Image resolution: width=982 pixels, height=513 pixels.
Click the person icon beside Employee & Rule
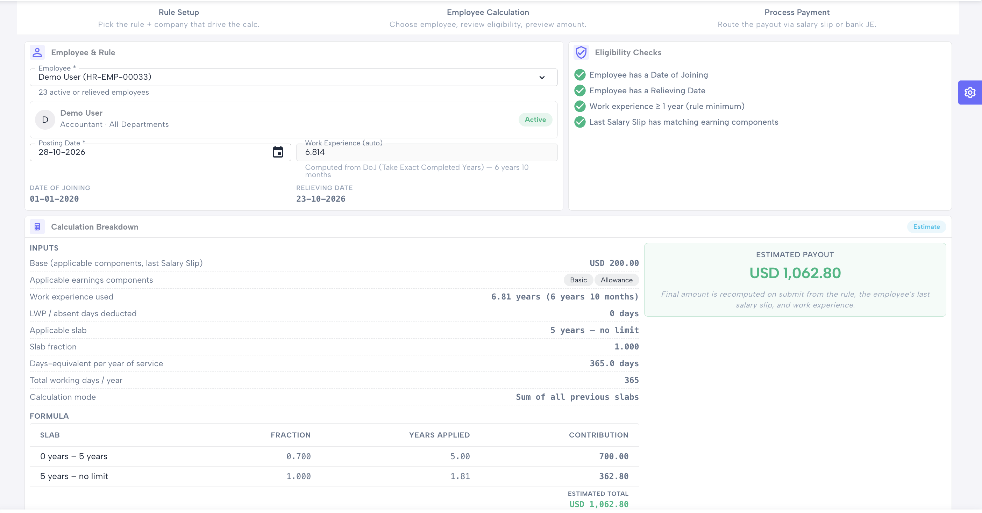click(x=37, y=52)
